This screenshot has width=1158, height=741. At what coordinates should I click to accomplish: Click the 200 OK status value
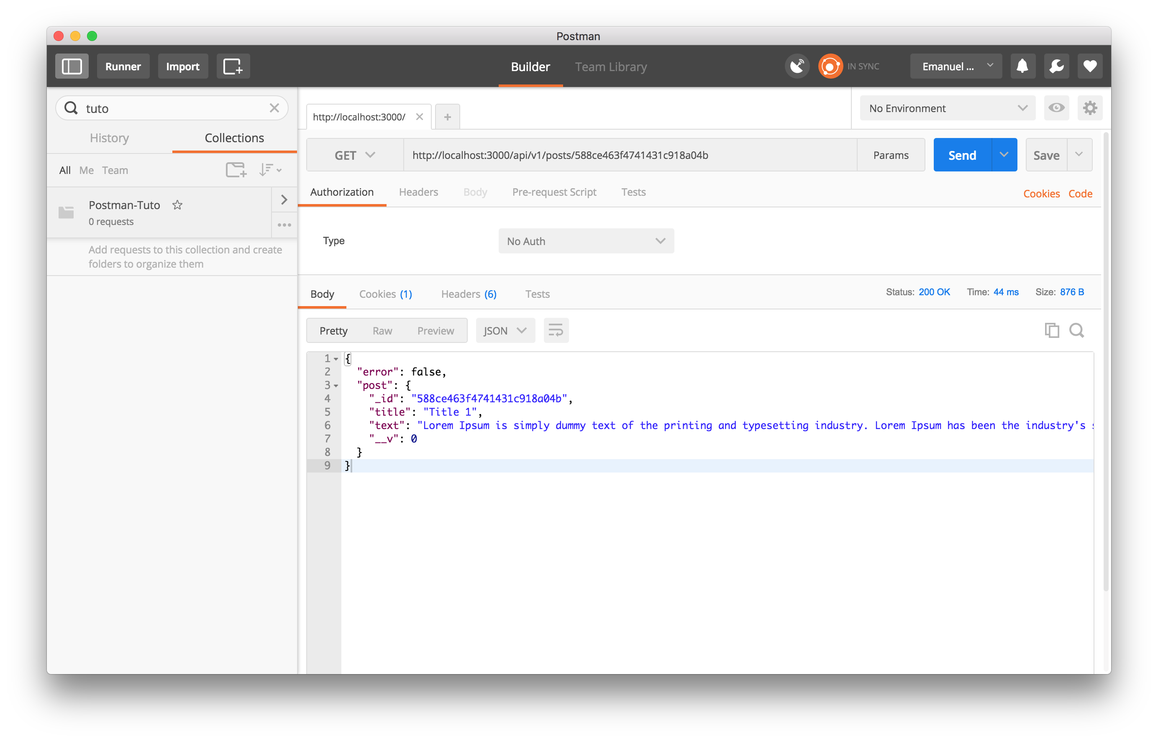tap(934, 292)
